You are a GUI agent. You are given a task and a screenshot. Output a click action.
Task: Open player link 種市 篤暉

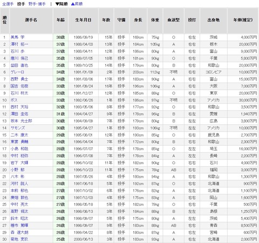19,226
